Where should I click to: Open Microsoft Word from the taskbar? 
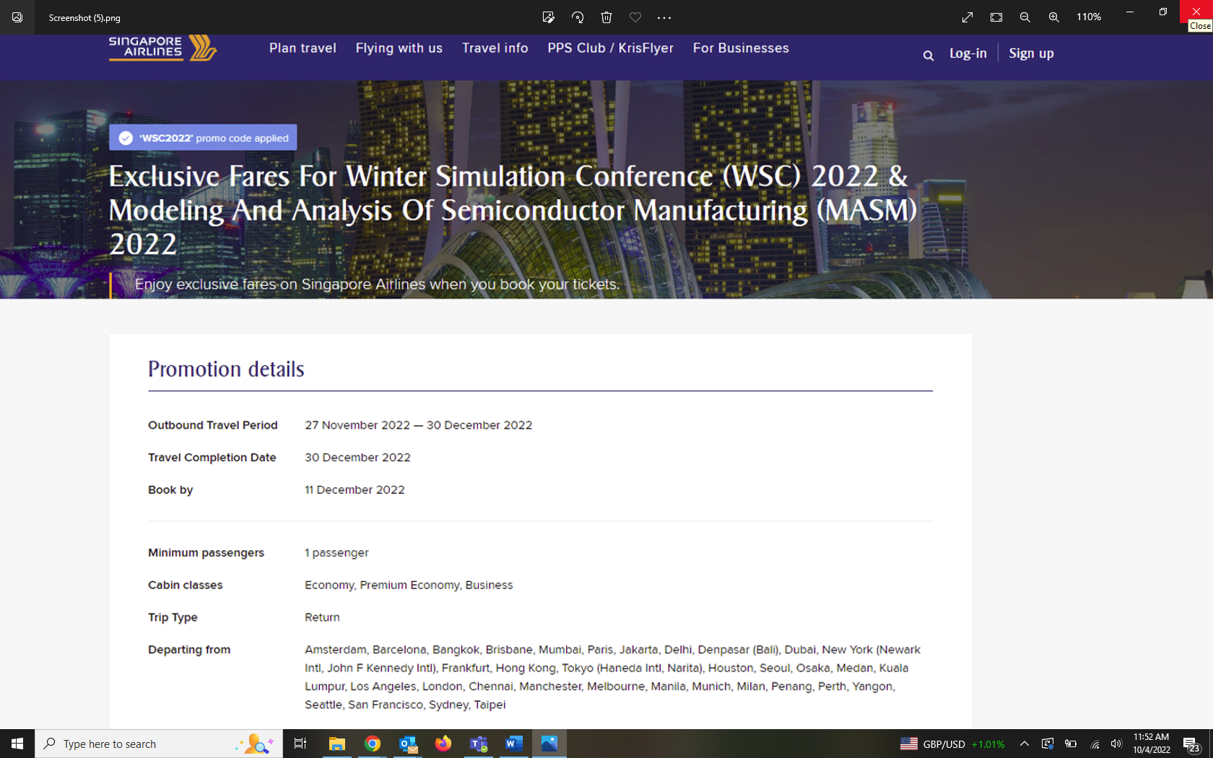514,744
